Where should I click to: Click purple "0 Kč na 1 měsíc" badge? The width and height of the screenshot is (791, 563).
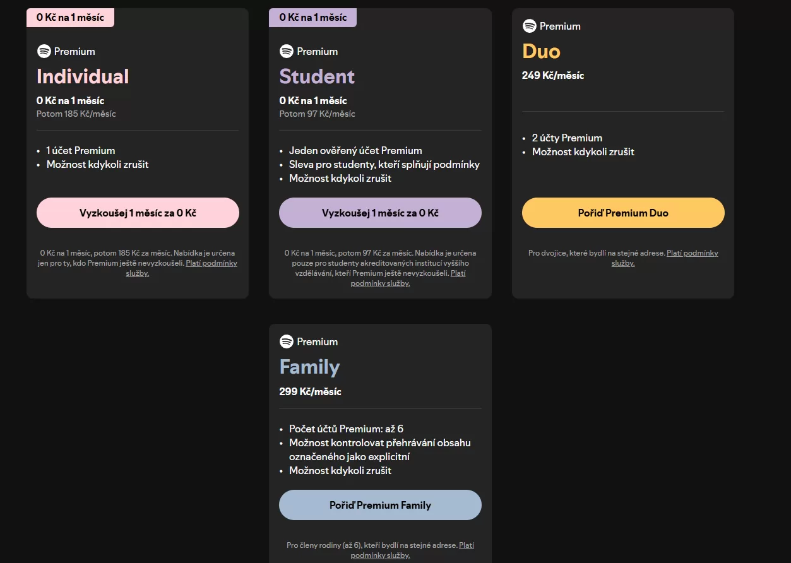coord(312,18)
